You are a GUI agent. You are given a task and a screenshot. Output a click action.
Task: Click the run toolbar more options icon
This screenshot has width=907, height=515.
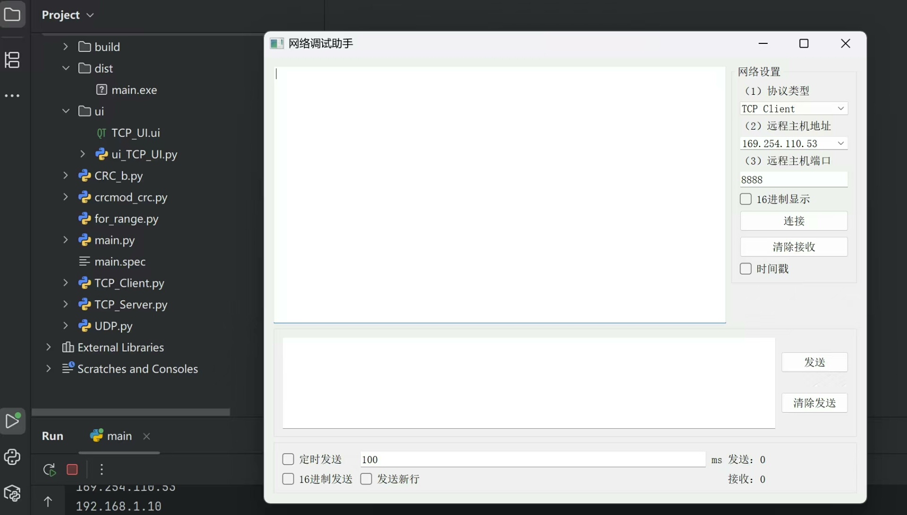[102, 469]
